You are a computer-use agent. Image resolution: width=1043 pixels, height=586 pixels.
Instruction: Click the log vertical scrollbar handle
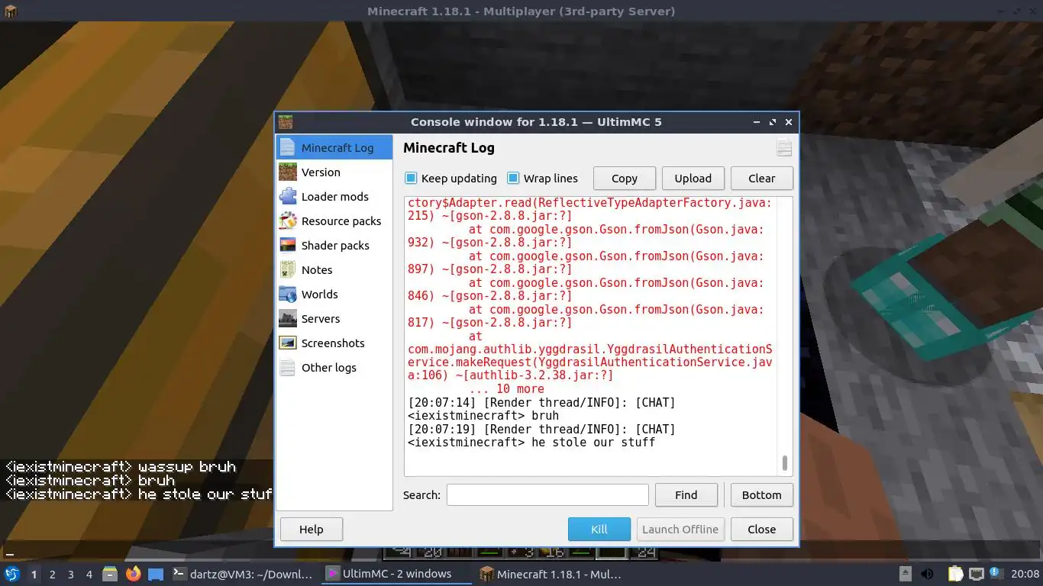click(x=784, y=463)
